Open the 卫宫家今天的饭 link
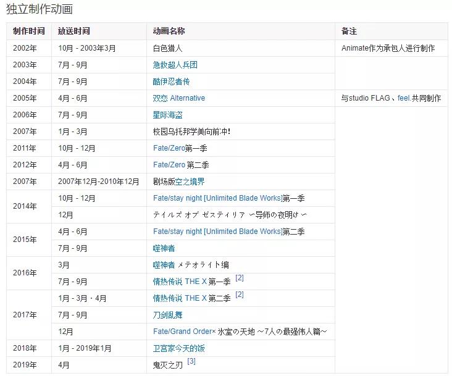The image size is (452, 376). [x=178, y=348]
